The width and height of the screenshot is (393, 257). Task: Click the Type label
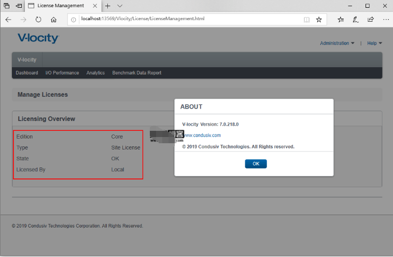(x=22, y=147)
